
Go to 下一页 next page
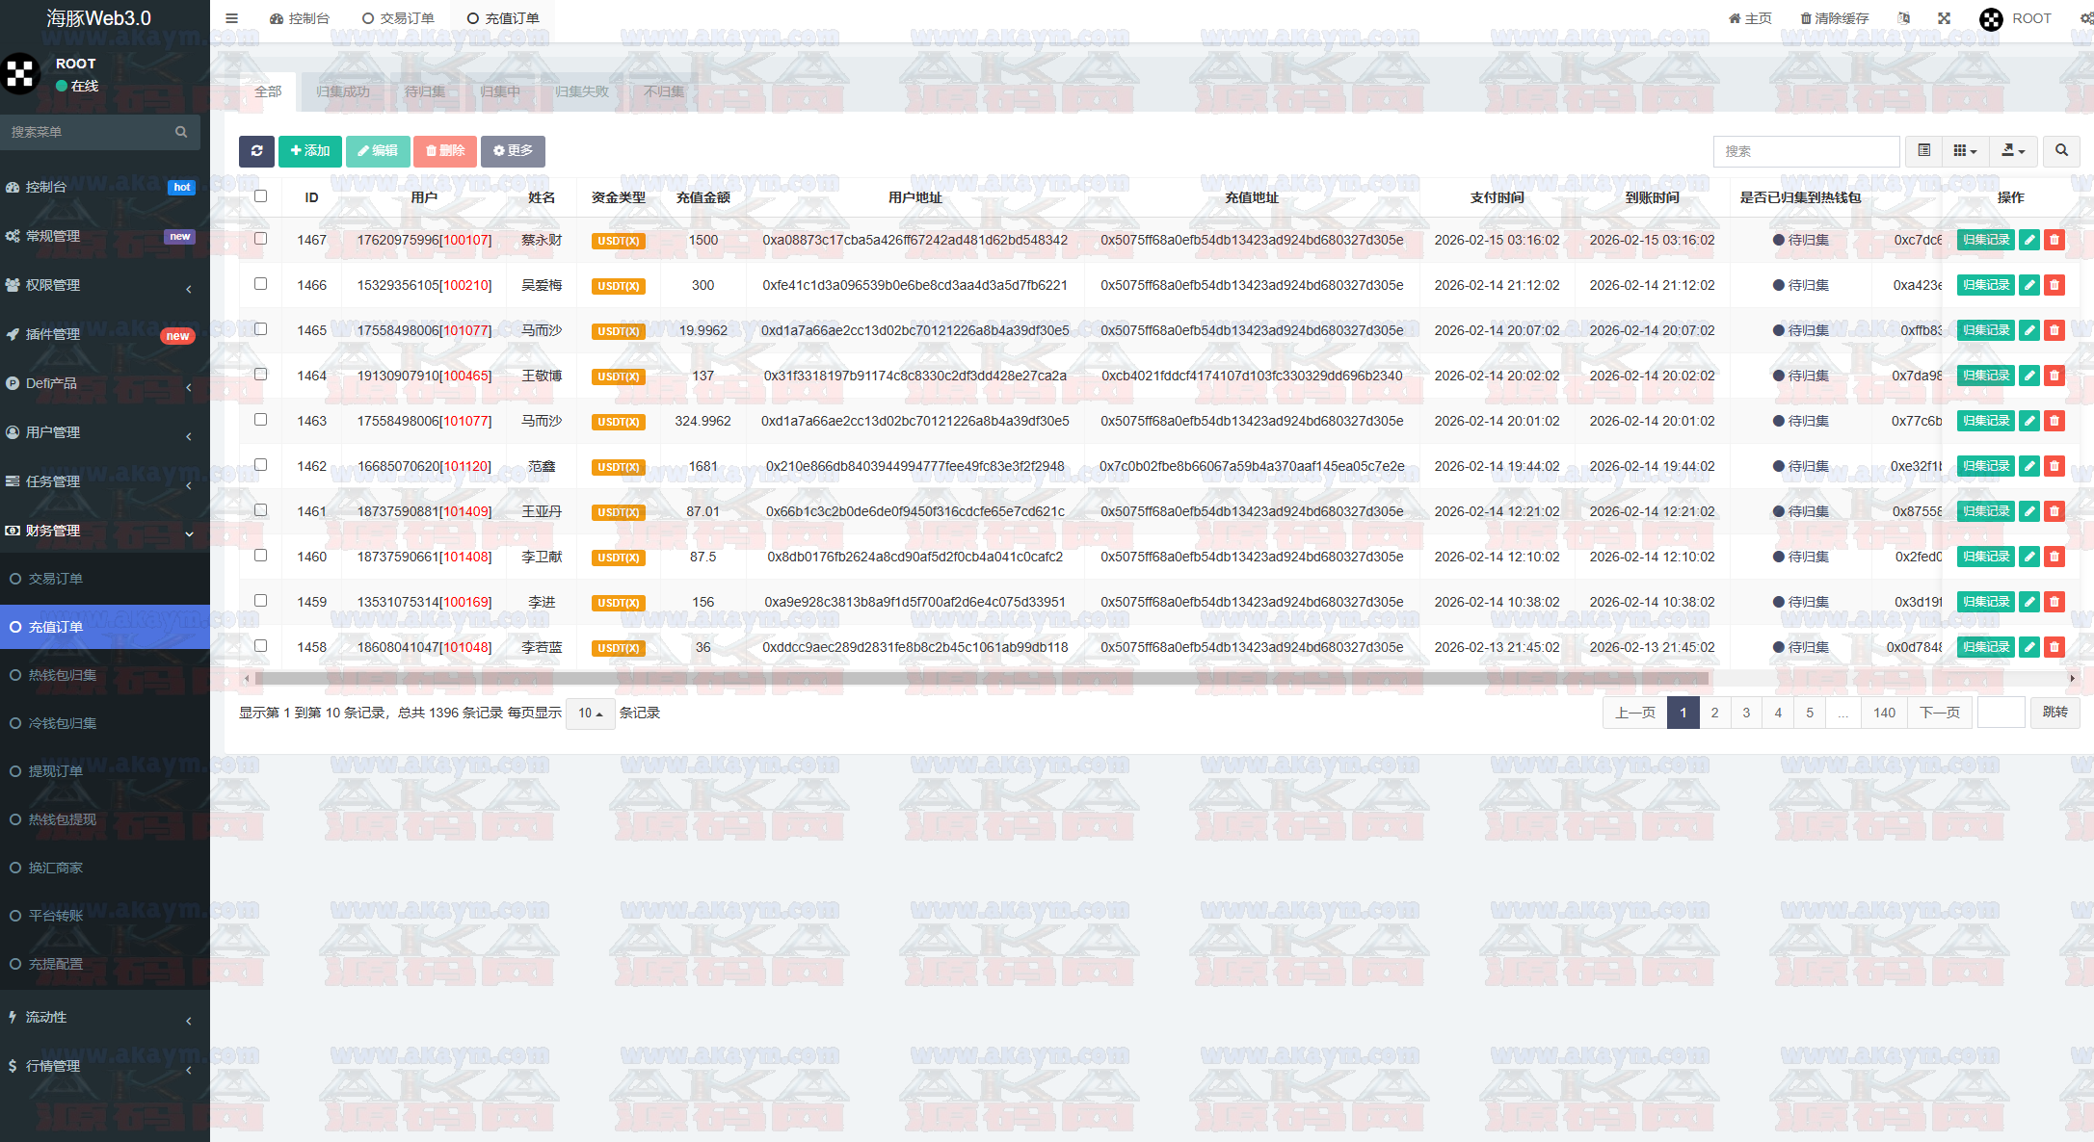click(x=1940, y=714)
